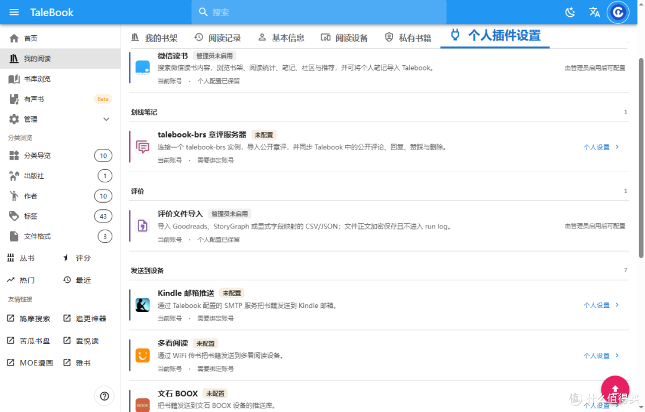Toggle dark mode moon icon
Viewport: 645px width, 412px height.
(x=570, y=12)
